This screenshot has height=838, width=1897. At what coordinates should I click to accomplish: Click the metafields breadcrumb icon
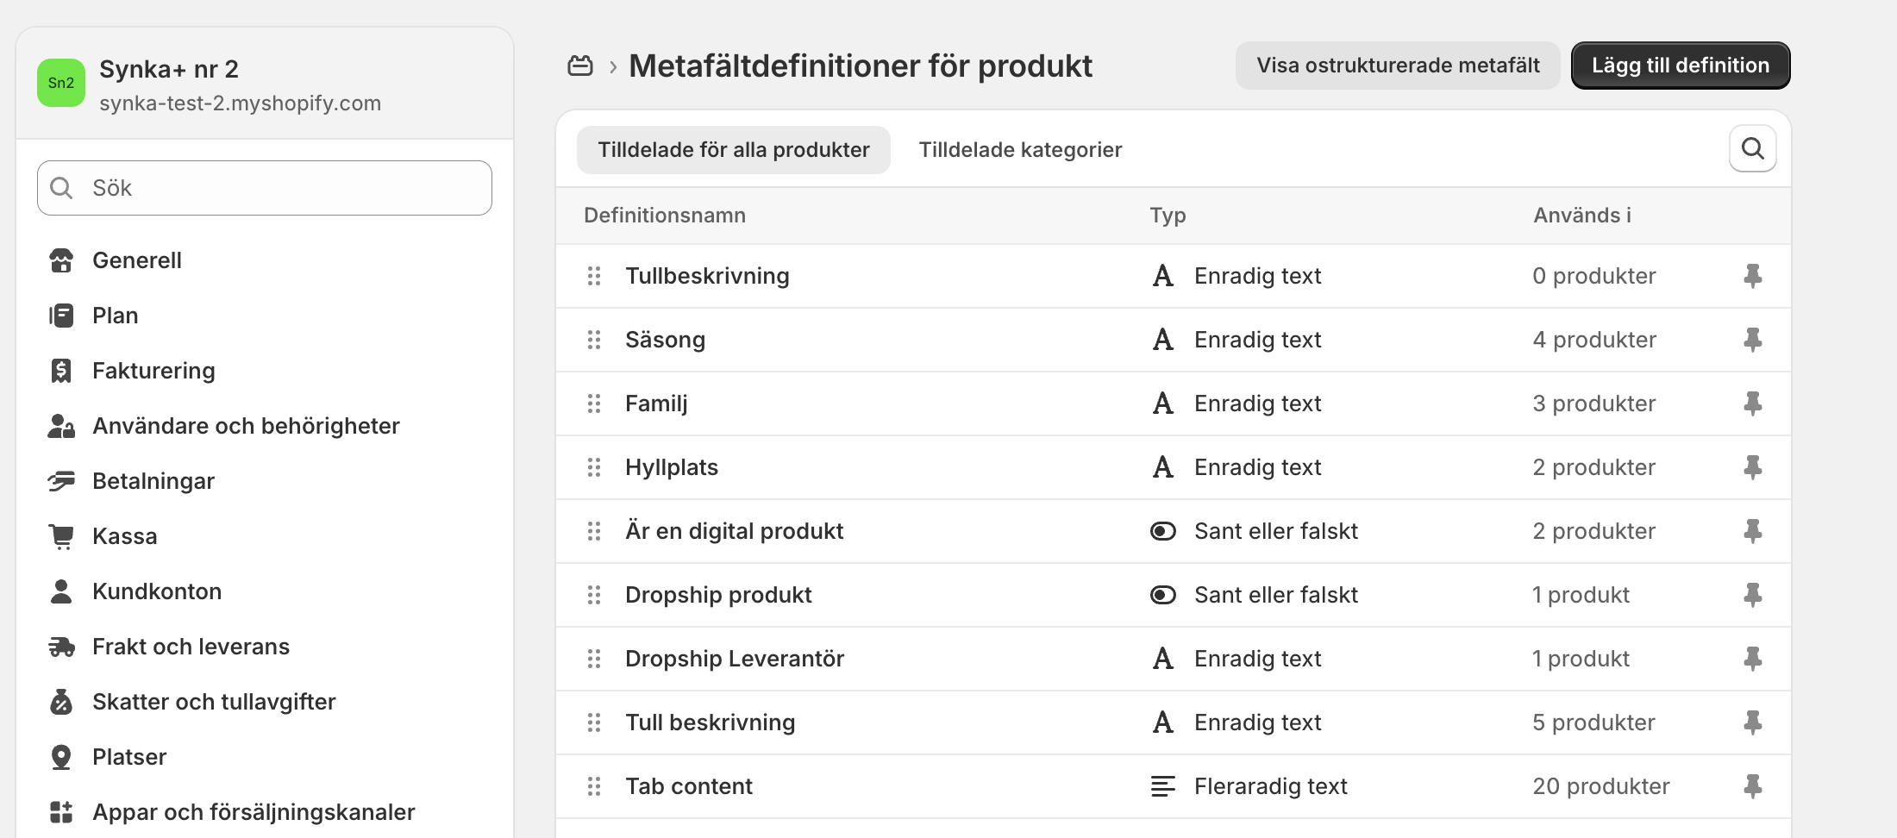[x=579, y=66]
